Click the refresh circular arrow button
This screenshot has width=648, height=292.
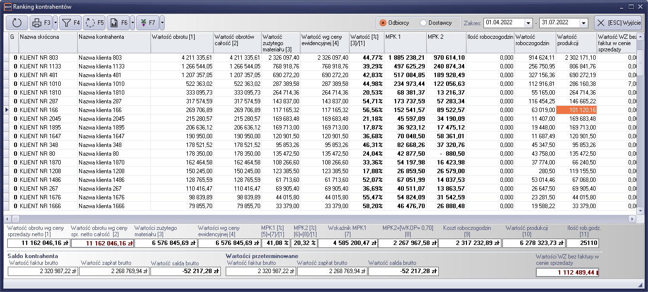17,22
